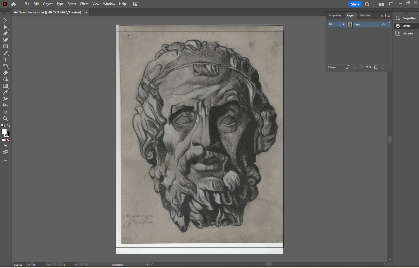Click the touch workspace icon beside Help
419x268 pixels.
coord(136,4)
